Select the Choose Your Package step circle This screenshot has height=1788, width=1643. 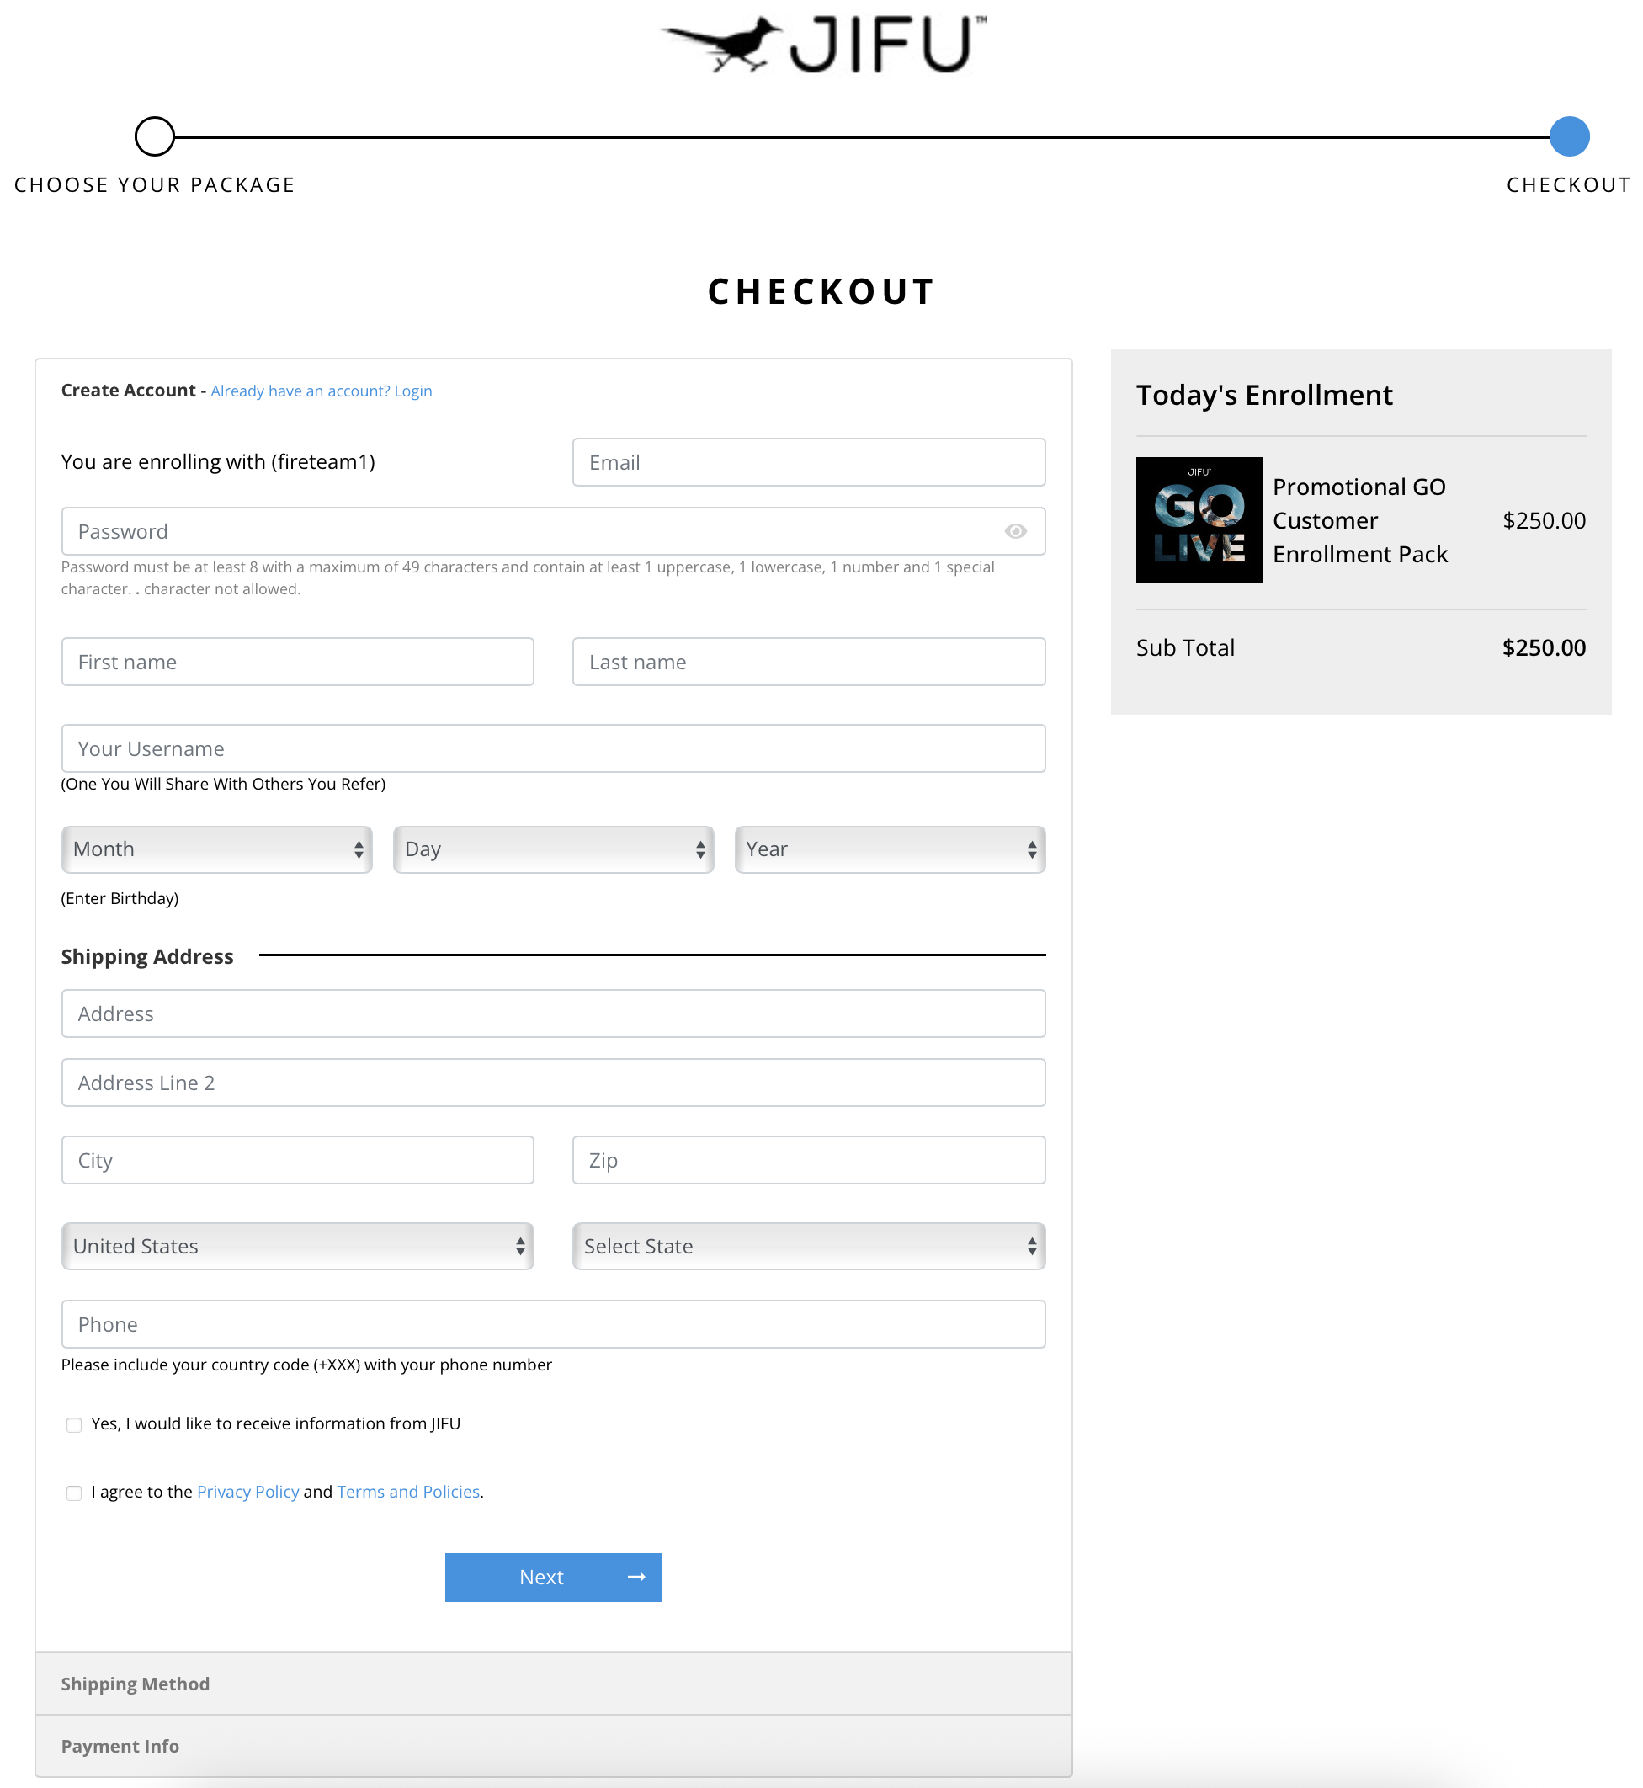pos(155,137)
